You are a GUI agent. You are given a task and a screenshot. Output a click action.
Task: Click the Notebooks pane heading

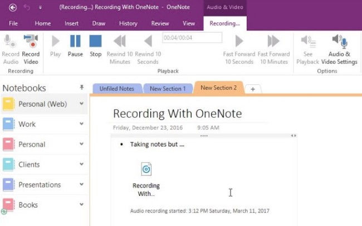tap(25, 88)
